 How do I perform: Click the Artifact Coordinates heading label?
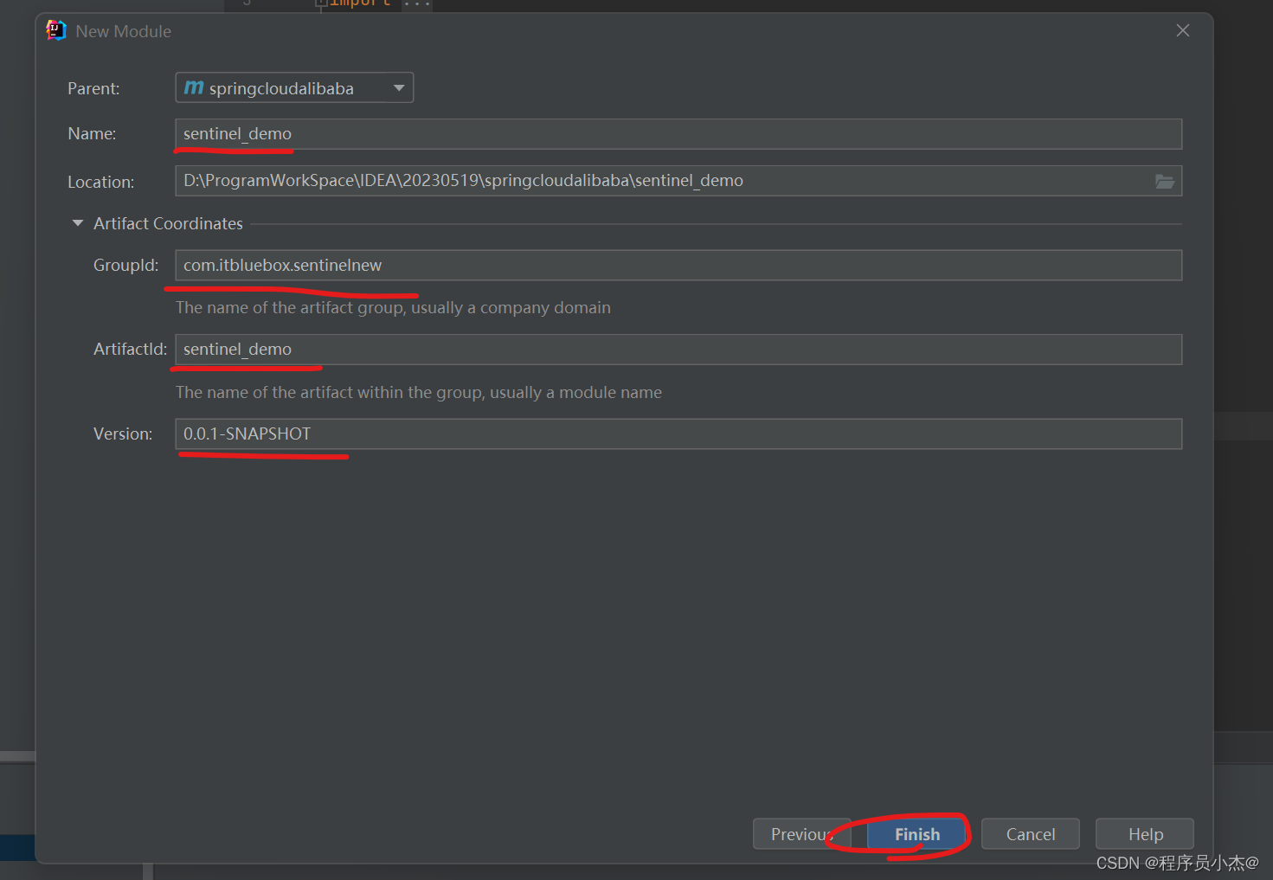click(168, 223)
